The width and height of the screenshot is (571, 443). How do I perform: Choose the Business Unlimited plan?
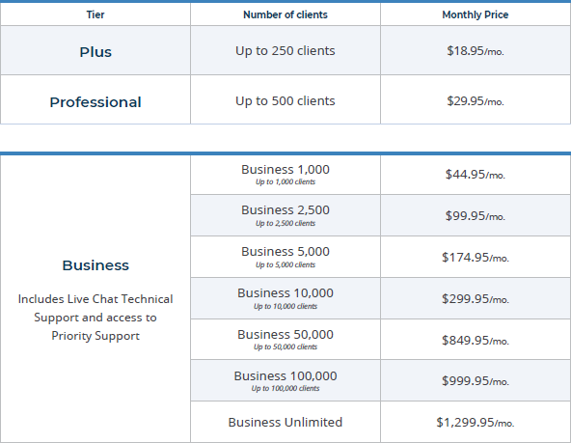(x=285, y=422)
